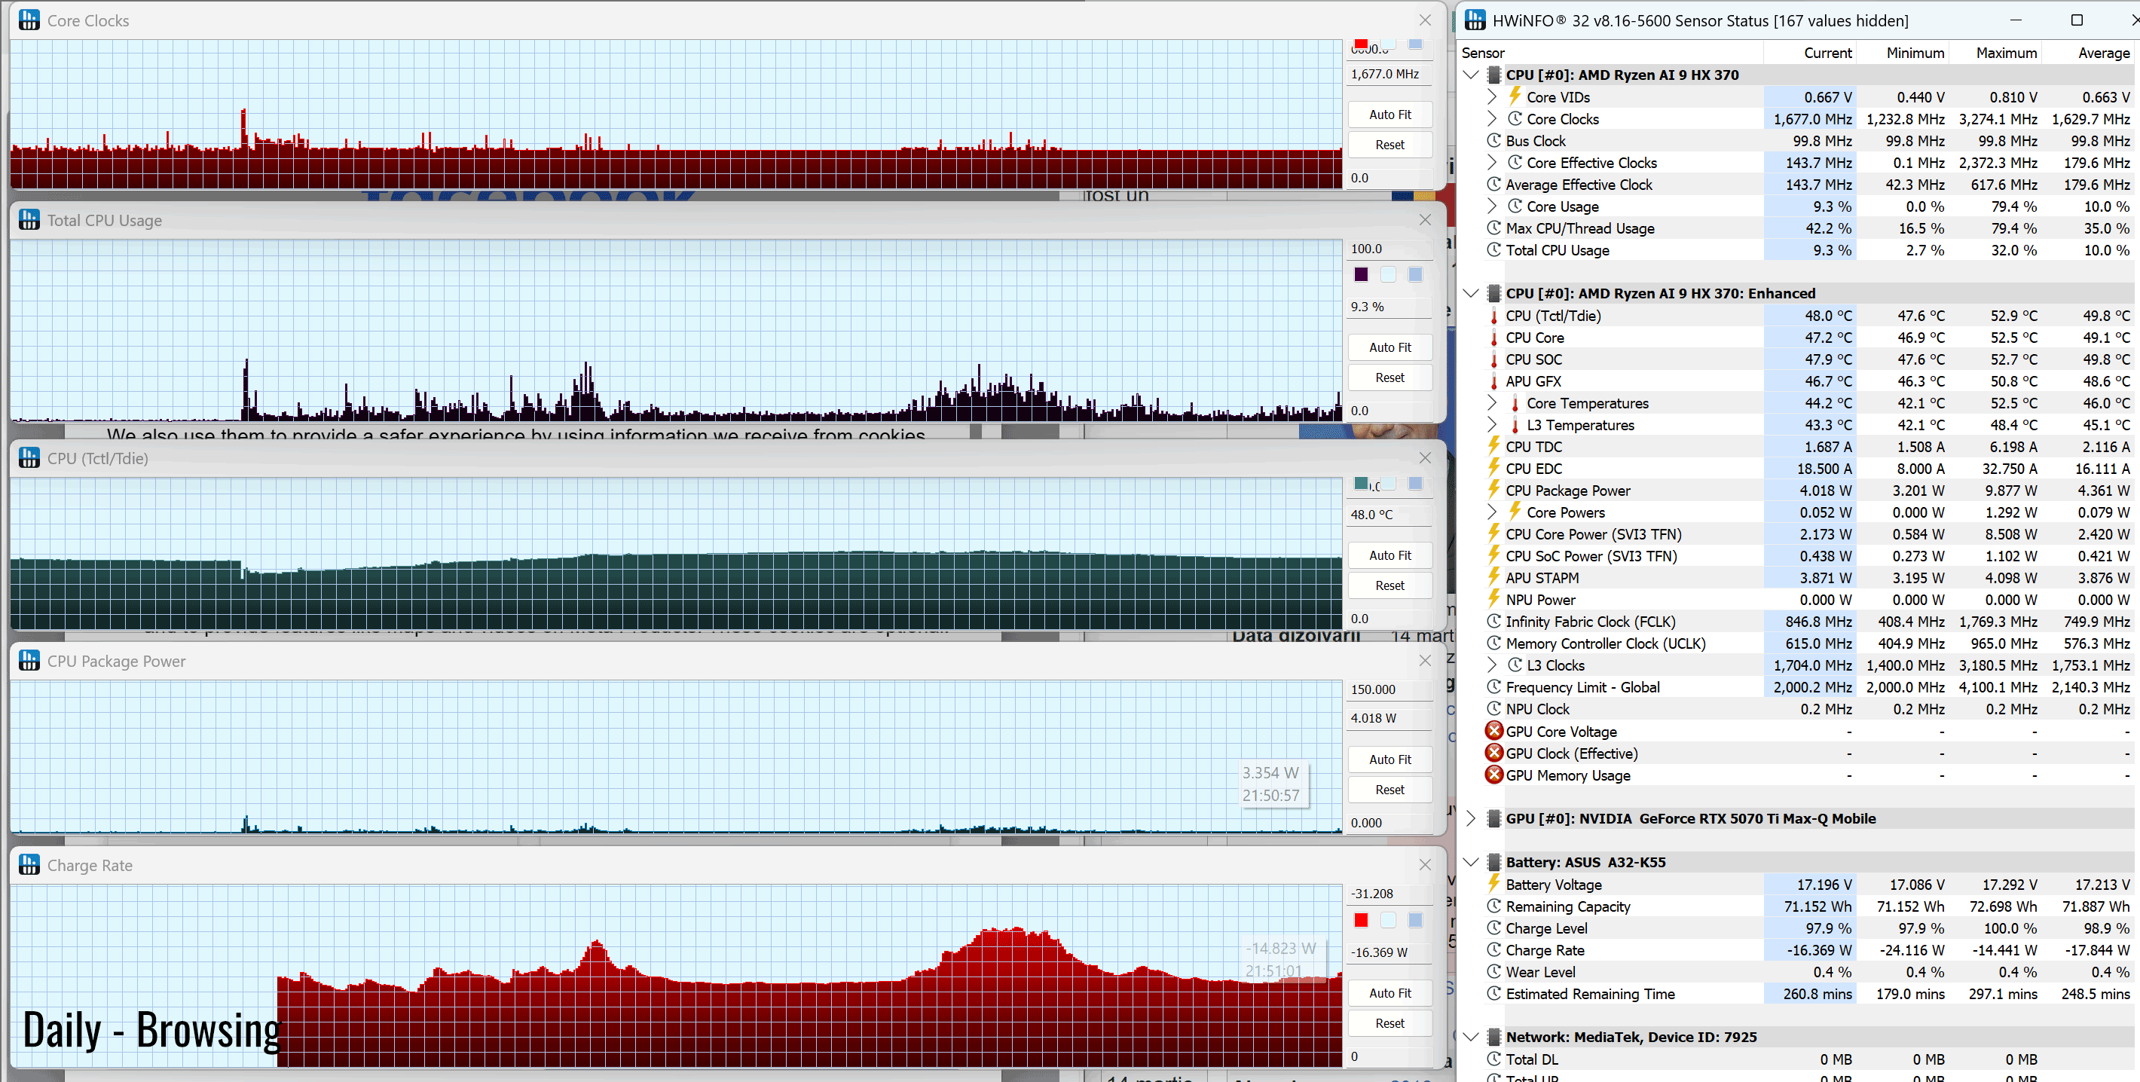The width and height of the screenshot is (2140, 1082).
Task: Click Reset in Charge Rate graph
Action: [1389, 1023]
